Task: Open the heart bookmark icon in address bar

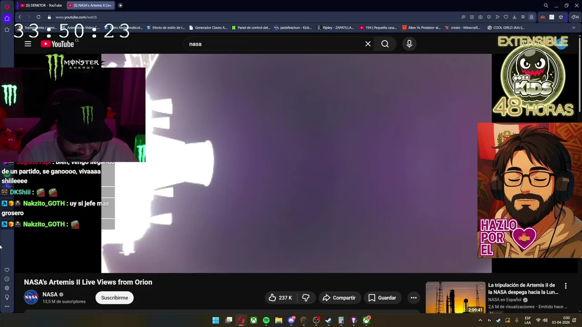Action: tap(506, 17)
